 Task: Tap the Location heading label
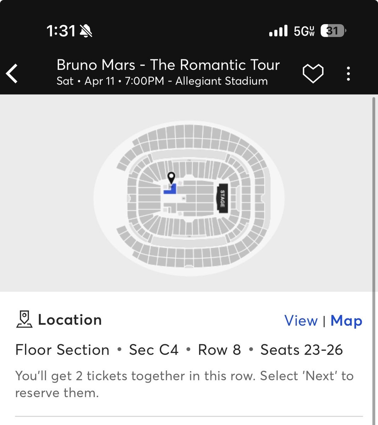[70, 320]
